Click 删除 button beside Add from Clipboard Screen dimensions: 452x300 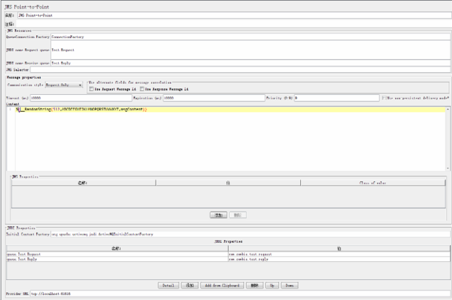254,285
